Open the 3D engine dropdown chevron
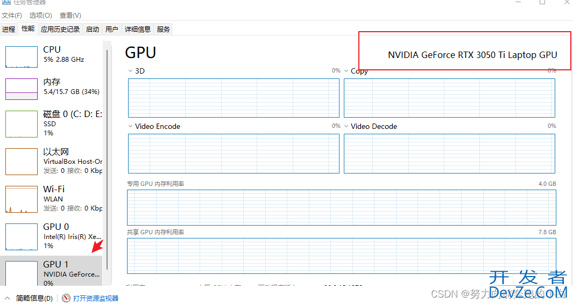The width and height of the screenshot is (573, 304). 130,71
